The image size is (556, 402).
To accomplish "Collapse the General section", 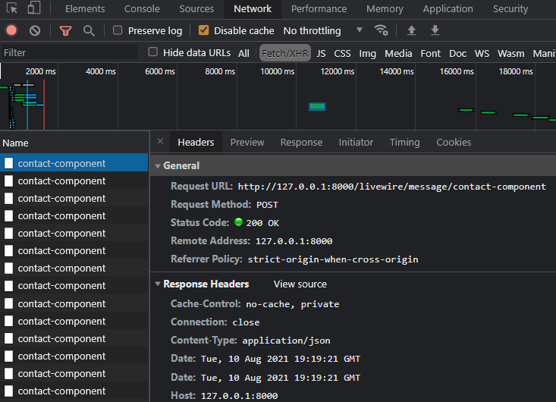I will coord(158,166).
